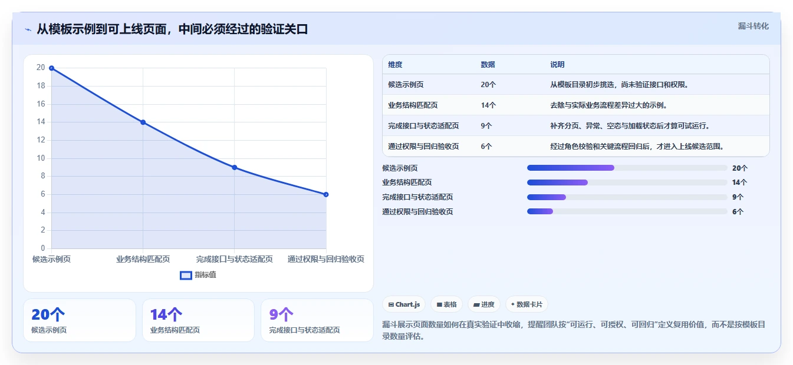Click 完成接口与状态适配页 cell in the table

tap(423, 126)
